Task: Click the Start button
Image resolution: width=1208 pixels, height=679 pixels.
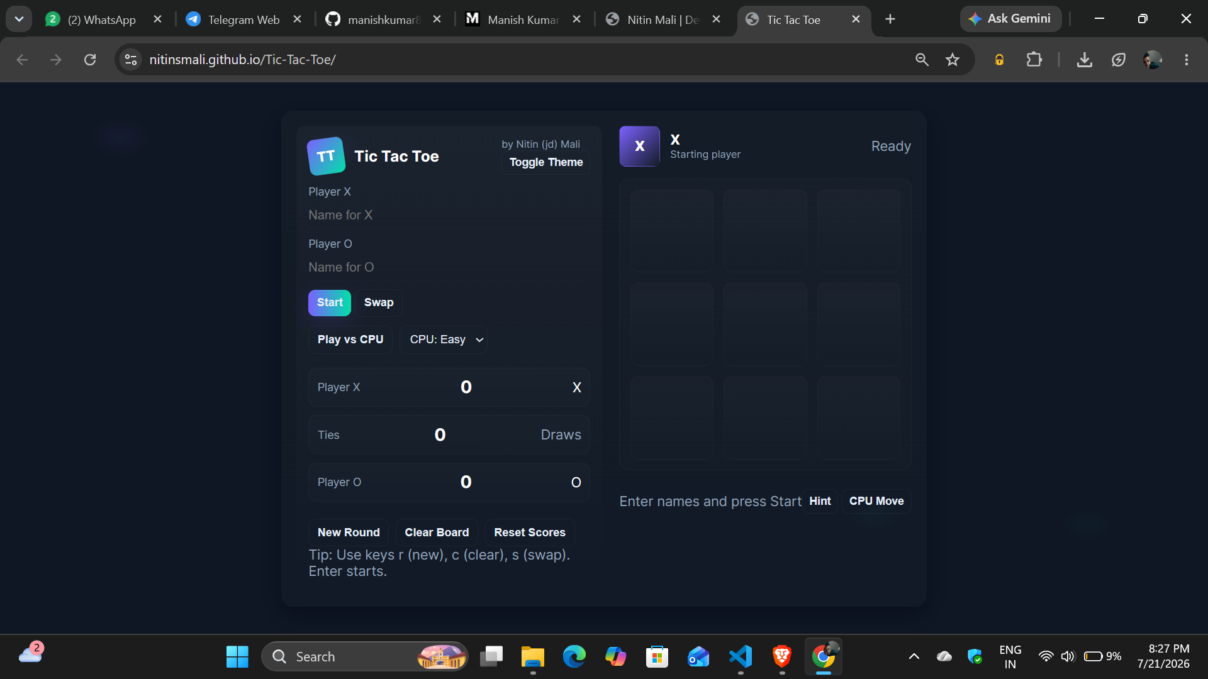Action: tap(330, 302)
